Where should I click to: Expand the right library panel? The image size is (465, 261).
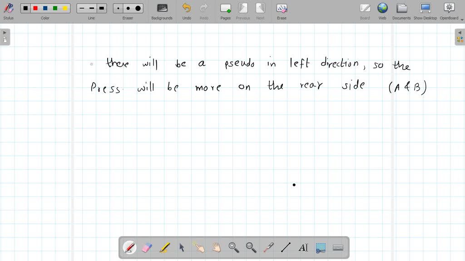click(x=460, y=37)
